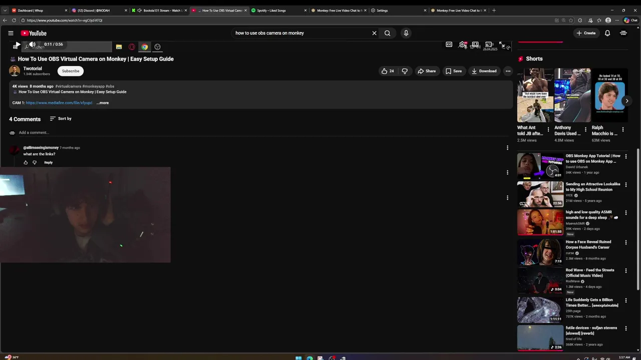Open a new browser tab with plus
Image resolution: width=641 pixels, height=360 pixels.
point(494,10)
